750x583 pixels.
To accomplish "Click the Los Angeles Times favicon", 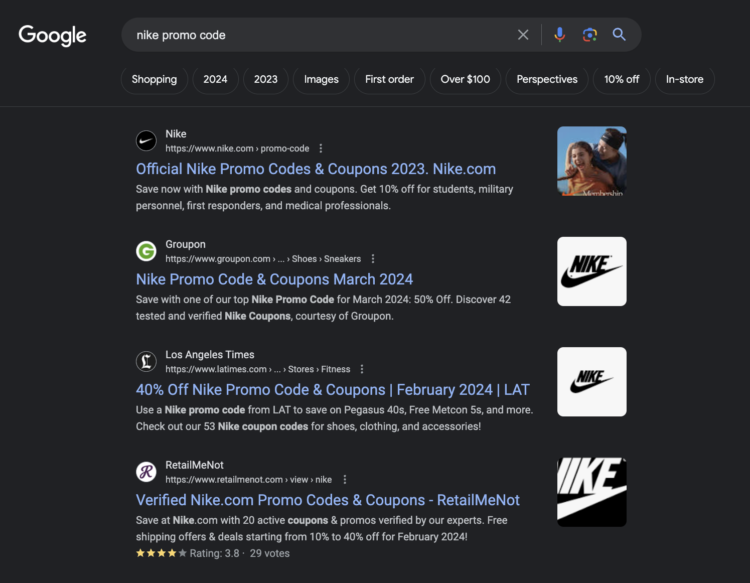I will tap(146, 362).
